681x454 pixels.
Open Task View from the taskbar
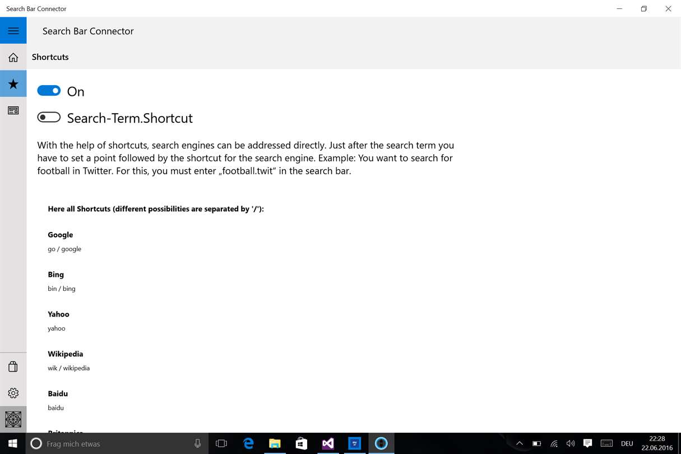[x=221, y=443]
